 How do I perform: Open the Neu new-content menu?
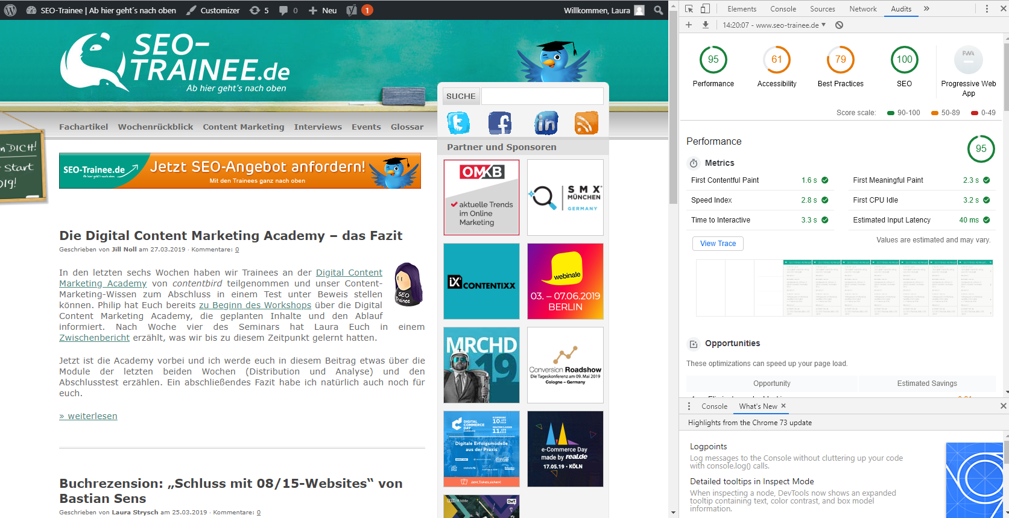(323, 10)
